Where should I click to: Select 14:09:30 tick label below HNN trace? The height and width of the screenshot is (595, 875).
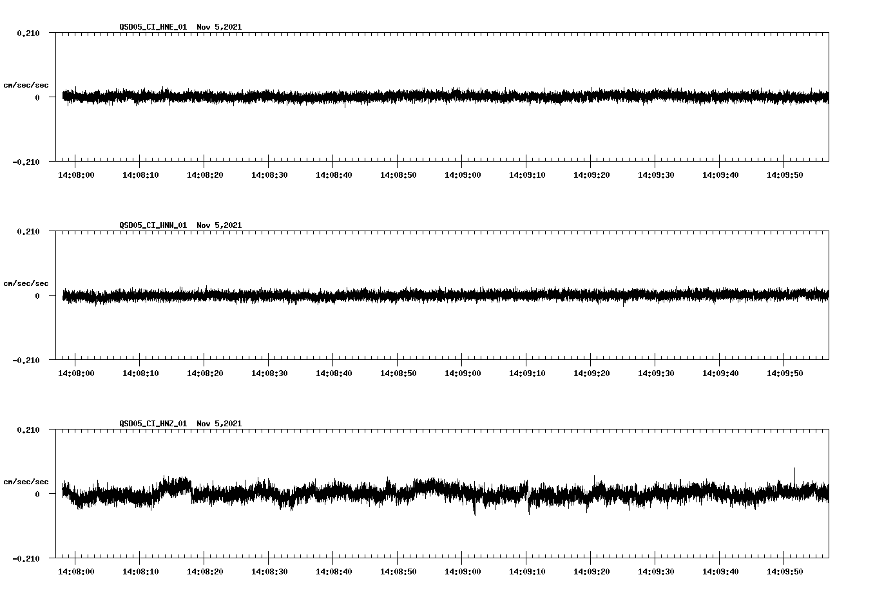tap(656, 373)
